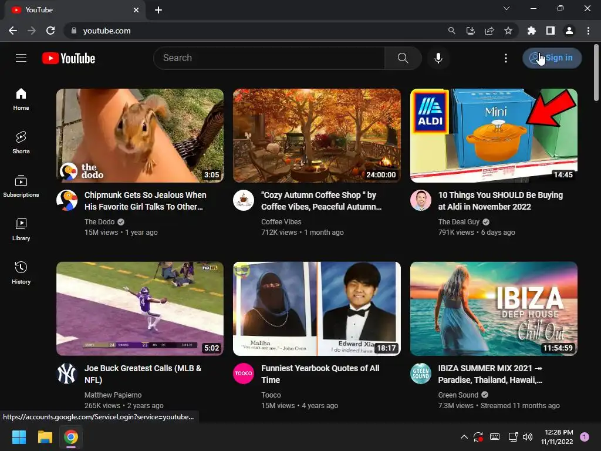This screenshot has height=451, width=601.
Task: Reload the page
Action: click(x=50, y=31)
